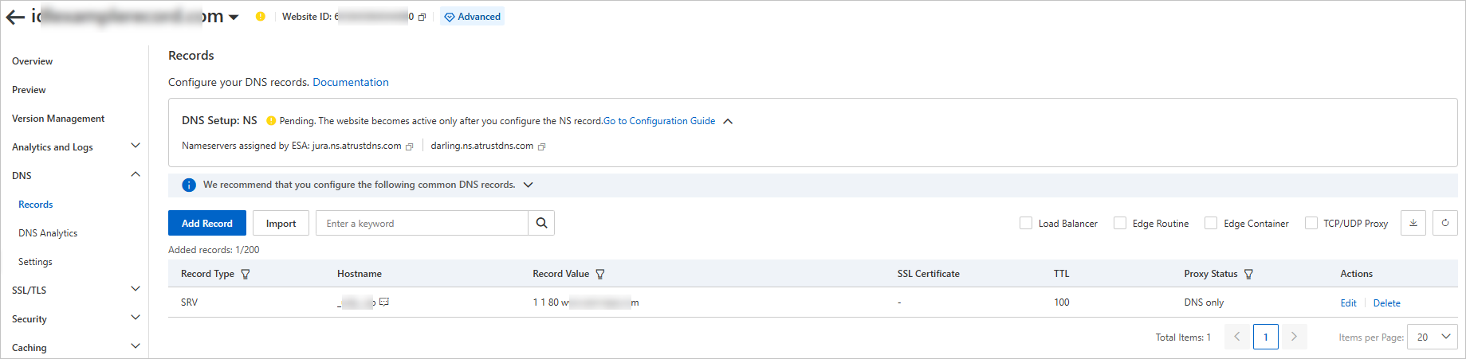Click the back arrow beside the domain name
Image resolution: width=1466 pixels, height=359 pixels.
coord(15,17)
